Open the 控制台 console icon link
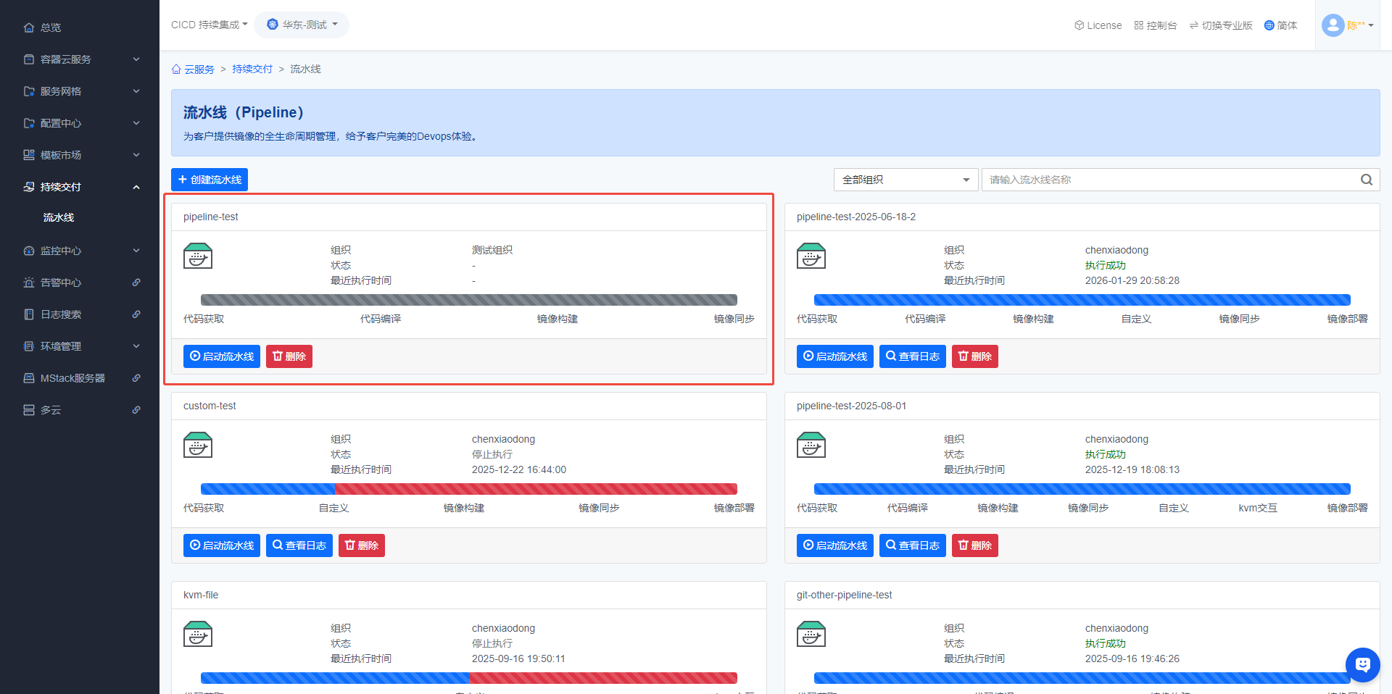The height and width of the screenshot is (694, 1392). pyautogui.click(x=1139, y=25)
